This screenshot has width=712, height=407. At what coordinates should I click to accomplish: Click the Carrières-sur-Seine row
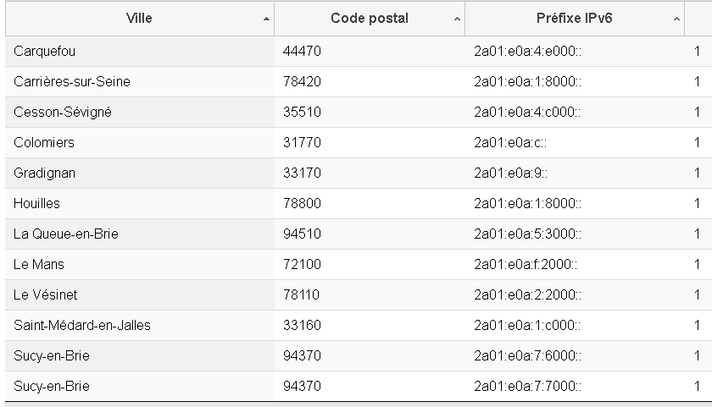72,82
